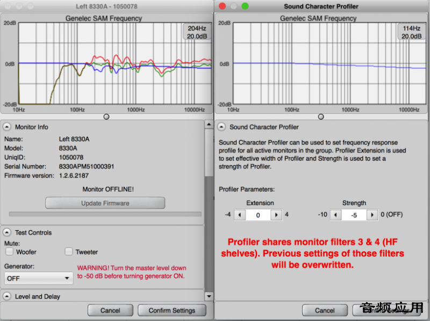Click the Model value 8330A
Image resolution: width=430 pixels, height=321 pixels.
pos(68,148)
